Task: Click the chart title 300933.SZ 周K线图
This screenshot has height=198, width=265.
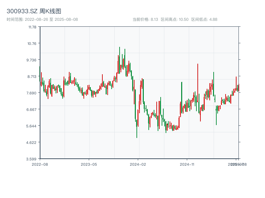Action: (x=34, y=11)
